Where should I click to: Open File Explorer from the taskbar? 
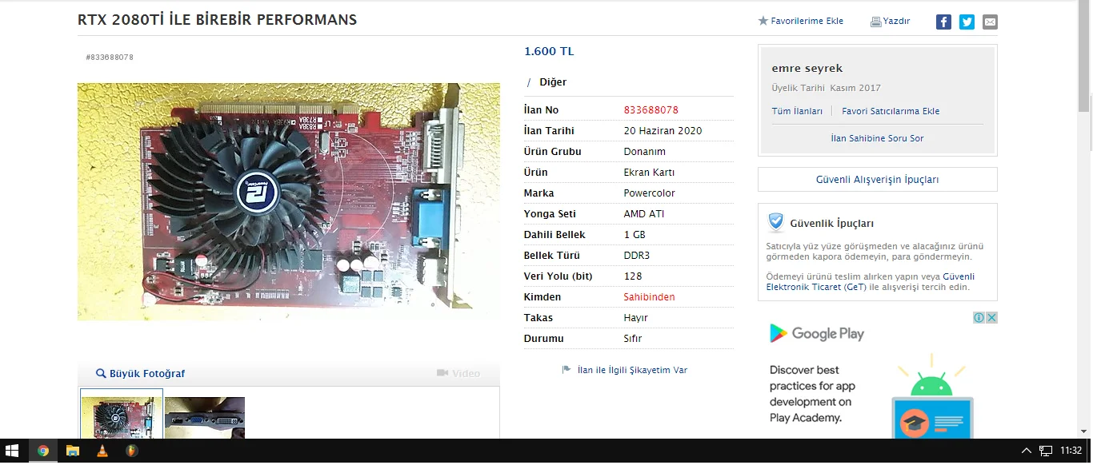(72, 451)
